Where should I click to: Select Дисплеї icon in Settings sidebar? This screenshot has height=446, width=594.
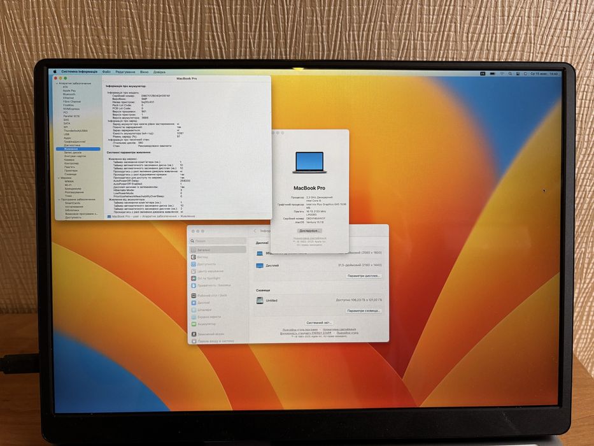tap(194, 303)
